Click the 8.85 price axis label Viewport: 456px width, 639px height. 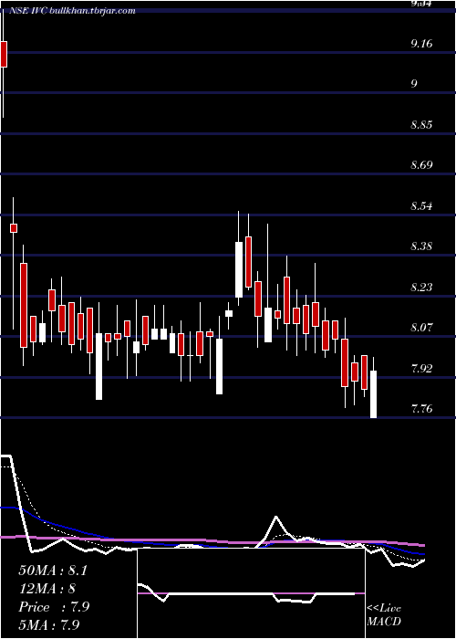point(421,125)
